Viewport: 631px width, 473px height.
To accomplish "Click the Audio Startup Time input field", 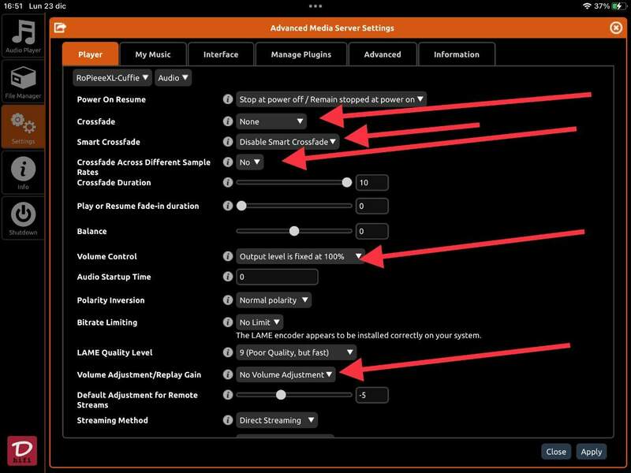I will click(x=277, y=277).
